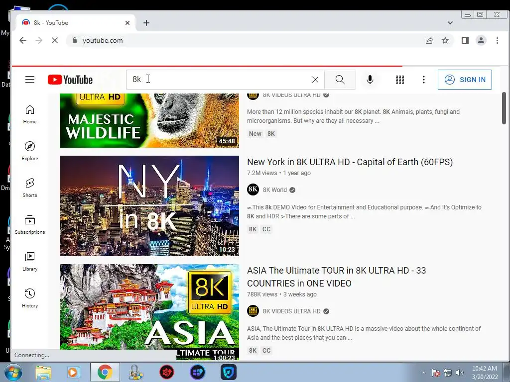Click the site lock icon
Image resolution: width=510 pixels, height=382 pixels.
coord(75,40)
